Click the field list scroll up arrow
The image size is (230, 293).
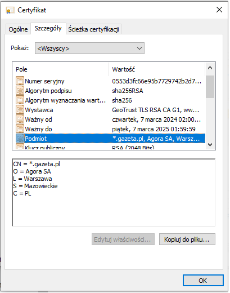(210, 68)
